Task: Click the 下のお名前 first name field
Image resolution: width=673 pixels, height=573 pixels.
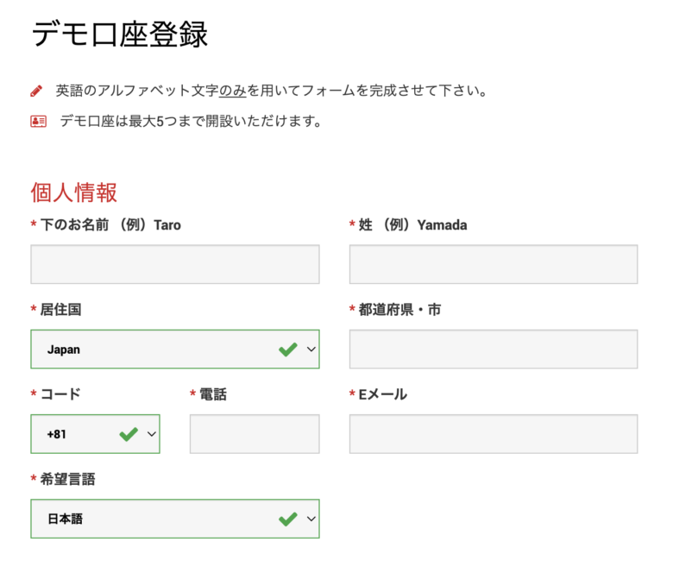Action: (x=175, y=264)
